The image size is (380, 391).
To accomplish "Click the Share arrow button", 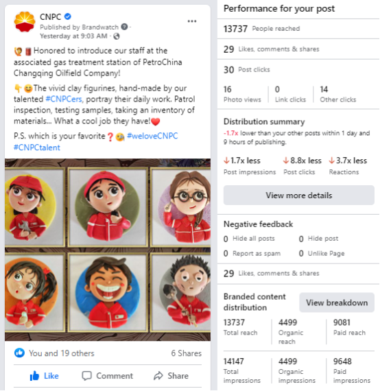I will click(171, 375).
